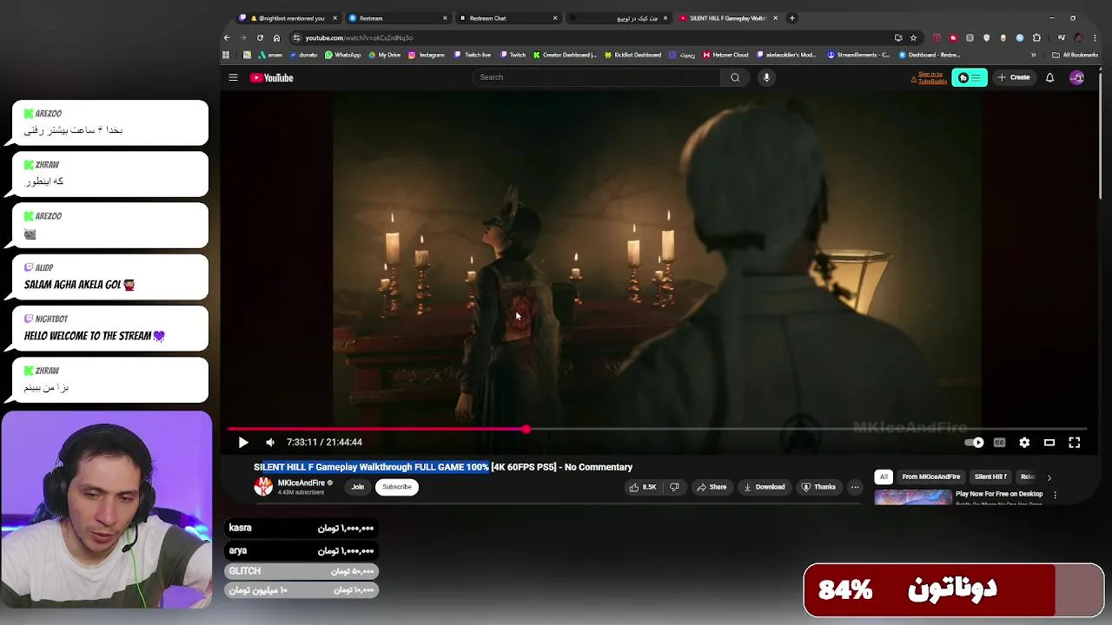The image size is (1112, 625).
Task: Search with voice microphone icon
Action: 766,77
